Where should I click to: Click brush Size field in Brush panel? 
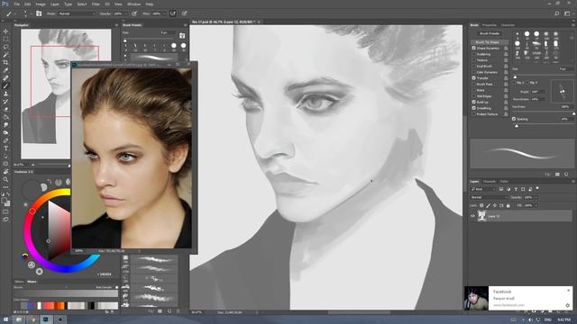coord(565,68)
